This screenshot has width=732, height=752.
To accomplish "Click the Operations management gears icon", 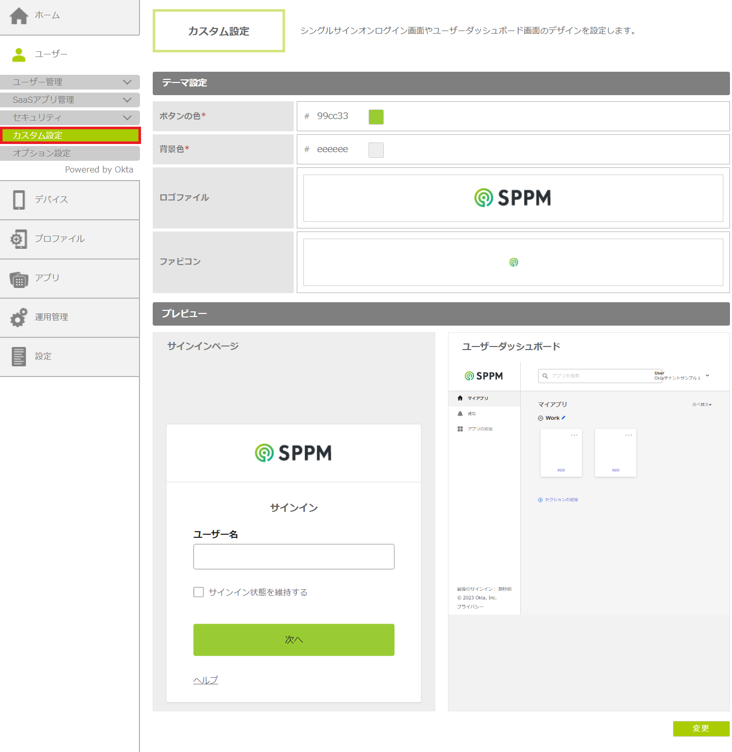I will [19, 317].
